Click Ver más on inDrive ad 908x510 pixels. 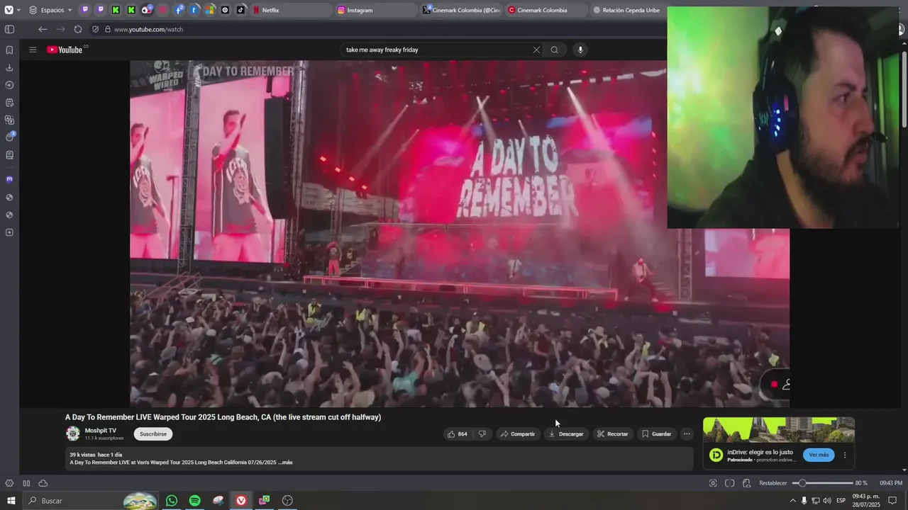819,455
